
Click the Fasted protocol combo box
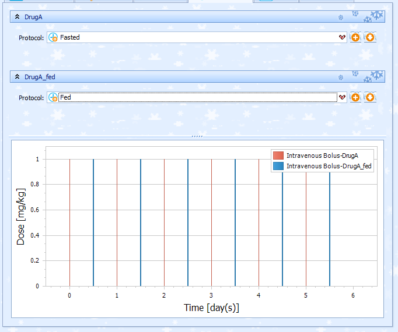pyautogui.click(x=197, y=37)
